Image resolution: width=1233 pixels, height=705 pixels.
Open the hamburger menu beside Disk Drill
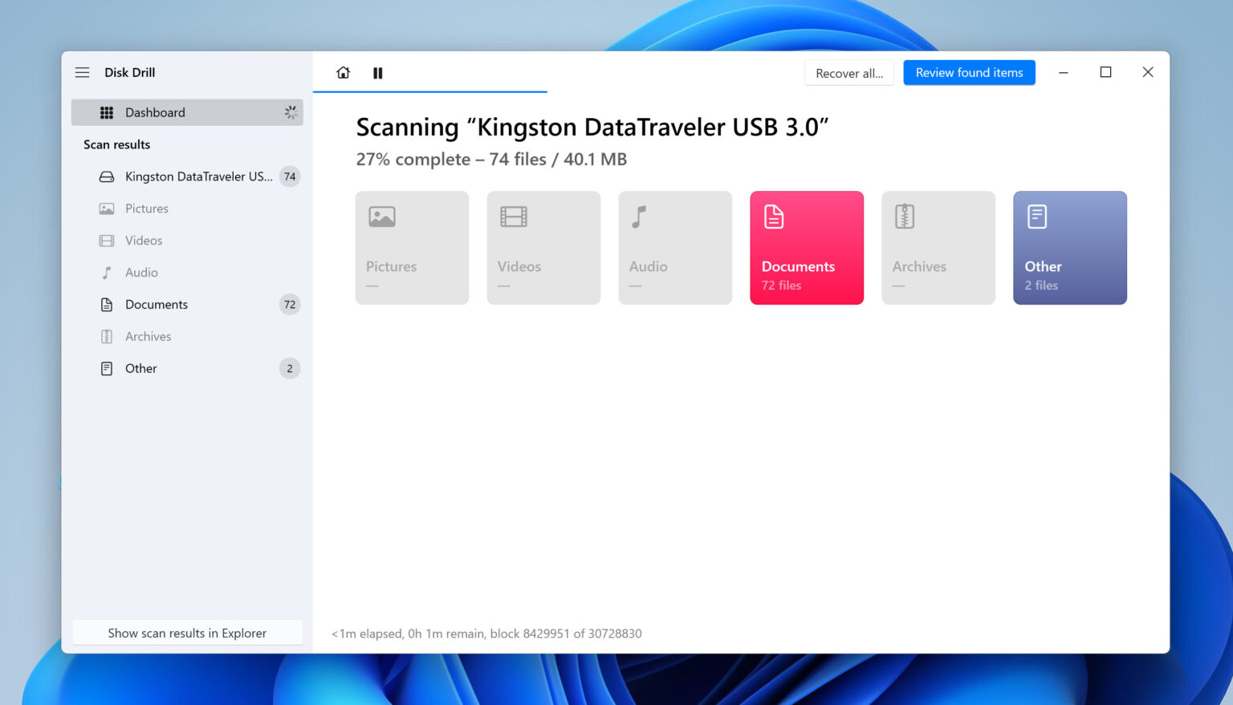pyautogui.click(x=82, y=72)
